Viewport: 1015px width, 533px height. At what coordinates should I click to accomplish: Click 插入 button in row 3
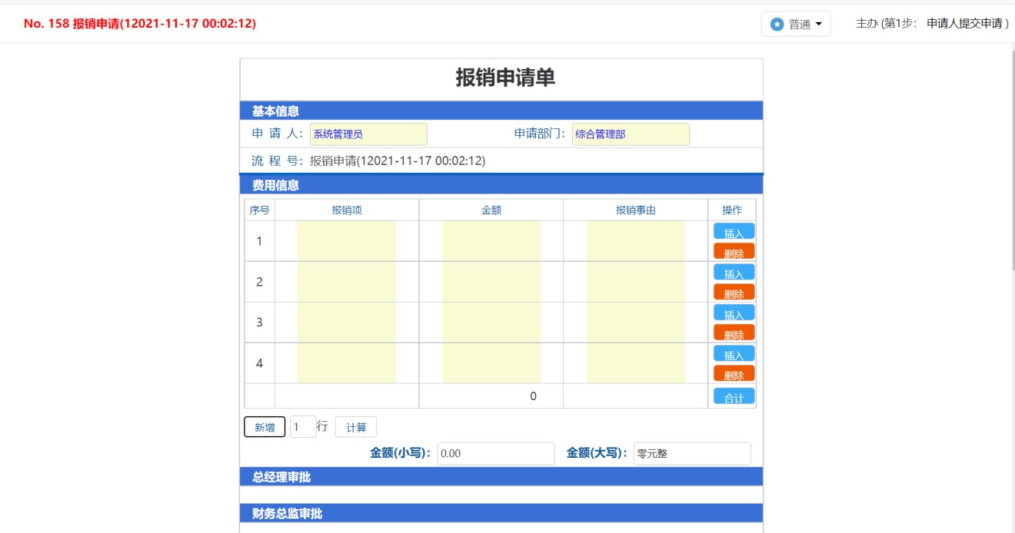(734, 313)
